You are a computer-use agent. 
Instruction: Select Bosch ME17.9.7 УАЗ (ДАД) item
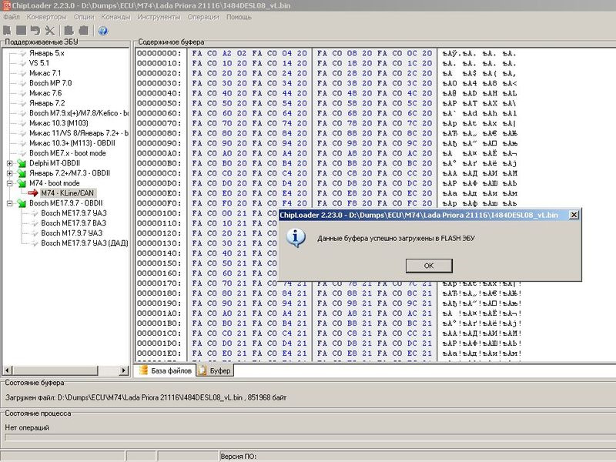point(85,243)
